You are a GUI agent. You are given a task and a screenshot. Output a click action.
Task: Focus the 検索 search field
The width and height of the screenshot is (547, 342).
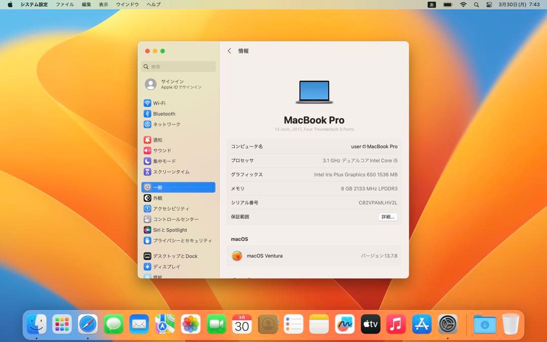pos(178,67)
